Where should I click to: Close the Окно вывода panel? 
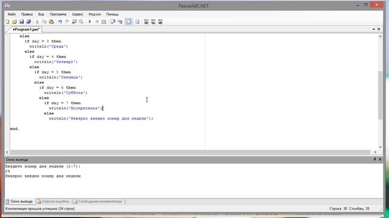[x=380, y=159]
